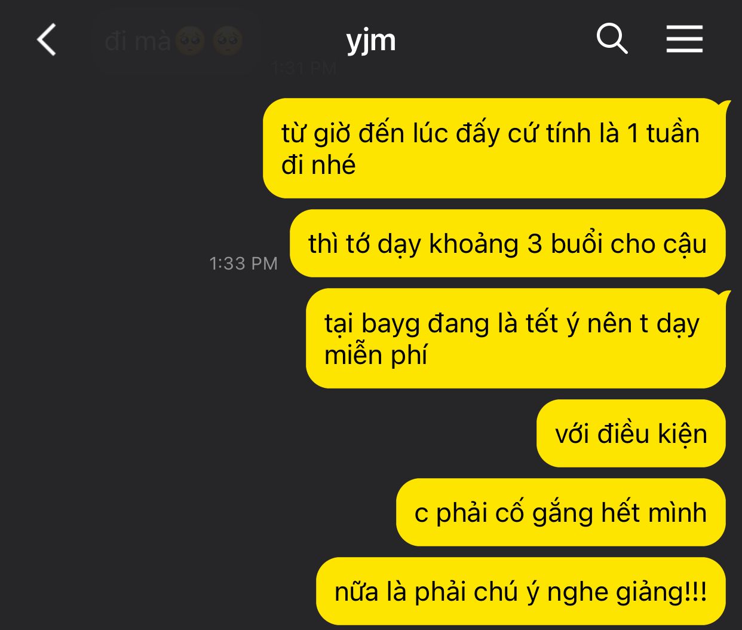Tap the "với điều kiện" message bubble
Screen dimensions: 742x630
click(x=631, y=433)
